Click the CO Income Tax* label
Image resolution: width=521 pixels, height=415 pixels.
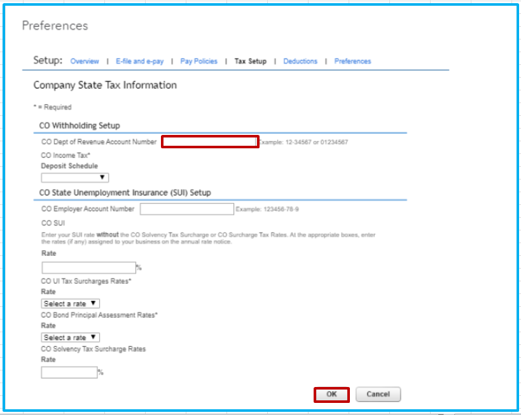click(66, 155)
